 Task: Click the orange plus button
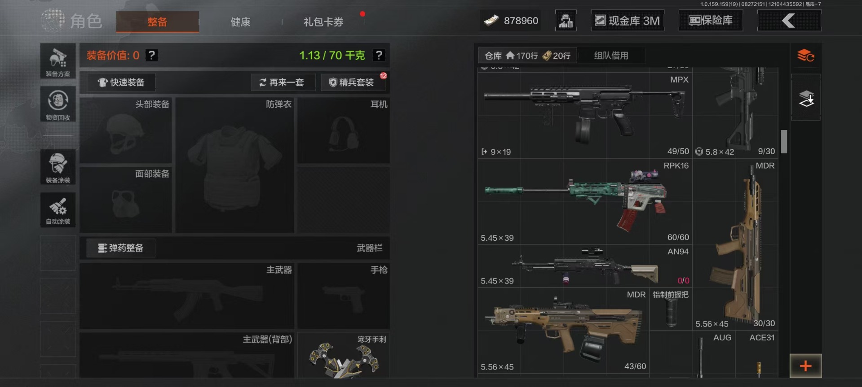pos(806,366)
